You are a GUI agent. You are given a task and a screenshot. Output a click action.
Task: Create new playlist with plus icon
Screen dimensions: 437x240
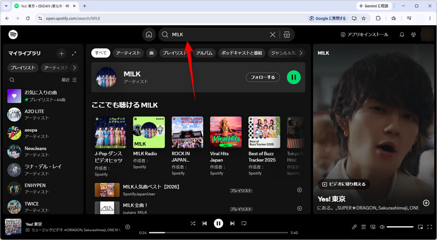[x=62, y=54]
